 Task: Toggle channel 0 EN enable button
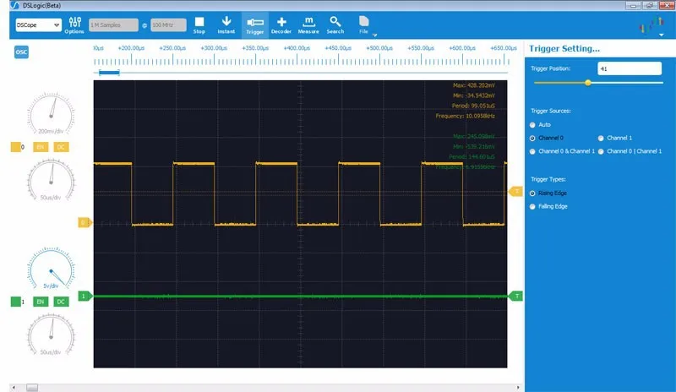pos(40,147)
